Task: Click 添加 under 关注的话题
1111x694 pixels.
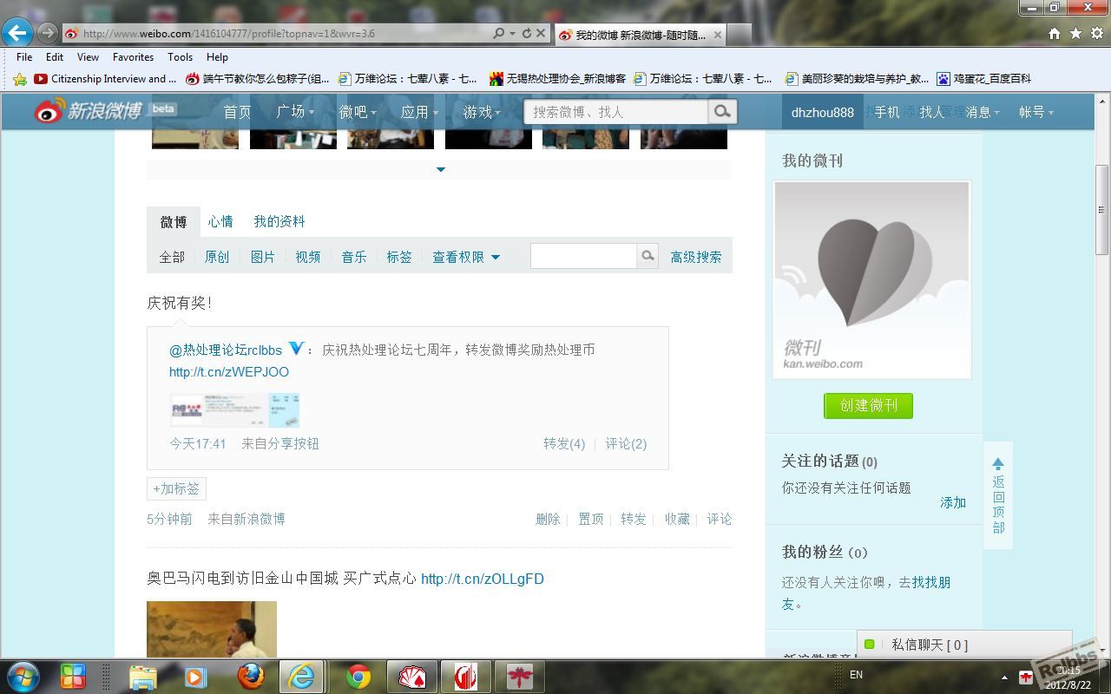Action: pos(953,502)
